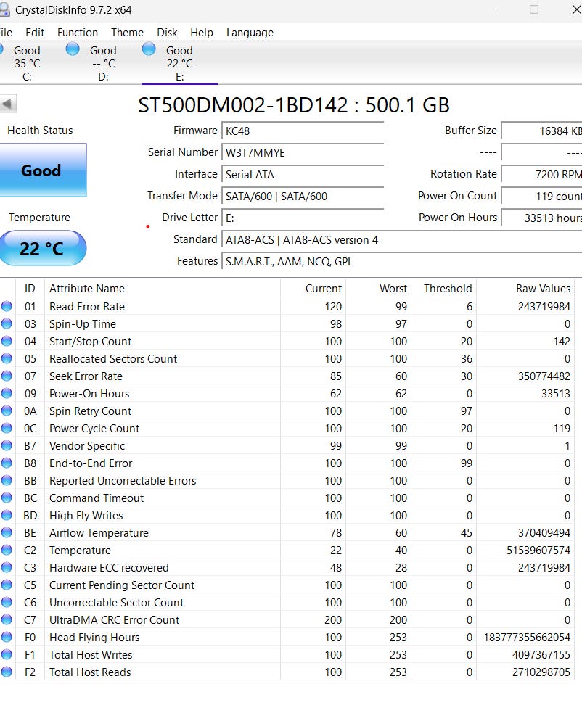The image size is (582, 705).
Task: Click the Threshold column header
Action: [443, 288]
